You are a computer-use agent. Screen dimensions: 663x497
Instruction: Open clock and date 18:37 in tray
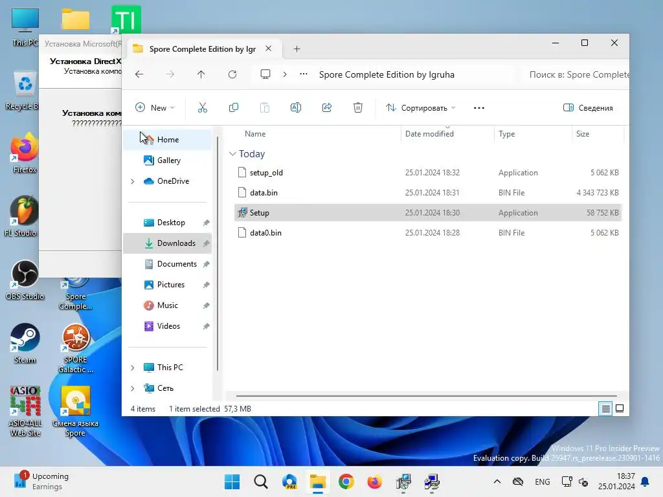(616, 481)
